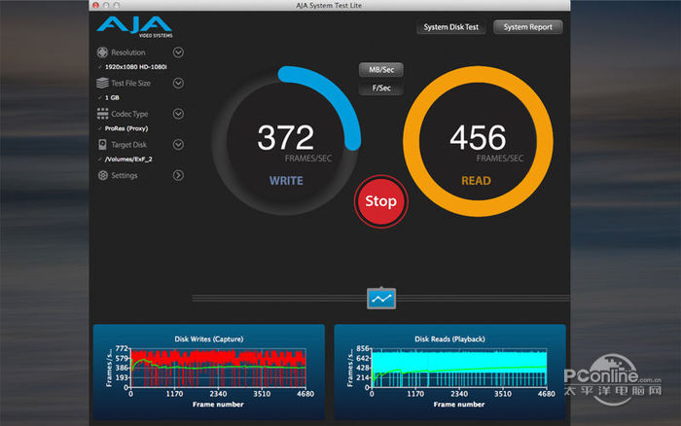Screen dimensions: 681x426
Task: Click the Target Disk drive icon
Action: coord(102,145)
